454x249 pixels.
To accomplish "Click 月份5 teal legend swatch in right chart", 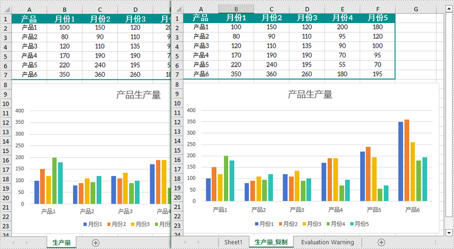I will pyautogui.click(x=352, y=224).
